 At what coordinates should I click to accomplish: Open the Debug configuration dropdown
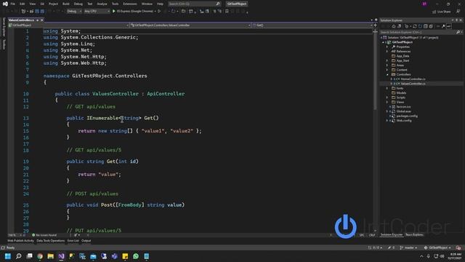pyautogui.click(x=74, y=12)
